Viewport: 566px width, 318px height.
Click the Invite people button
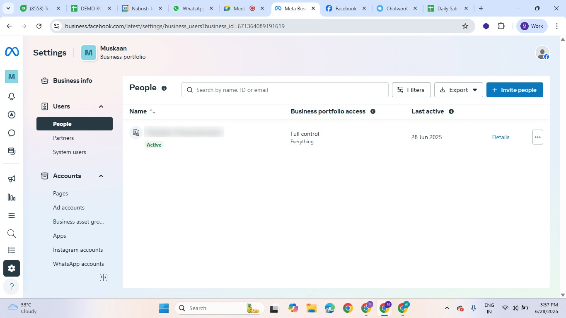pos(515,89)
